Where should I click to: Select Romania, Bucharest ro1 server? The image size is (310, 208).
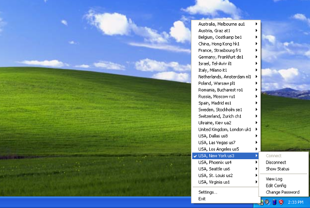[x=226, y=90]
